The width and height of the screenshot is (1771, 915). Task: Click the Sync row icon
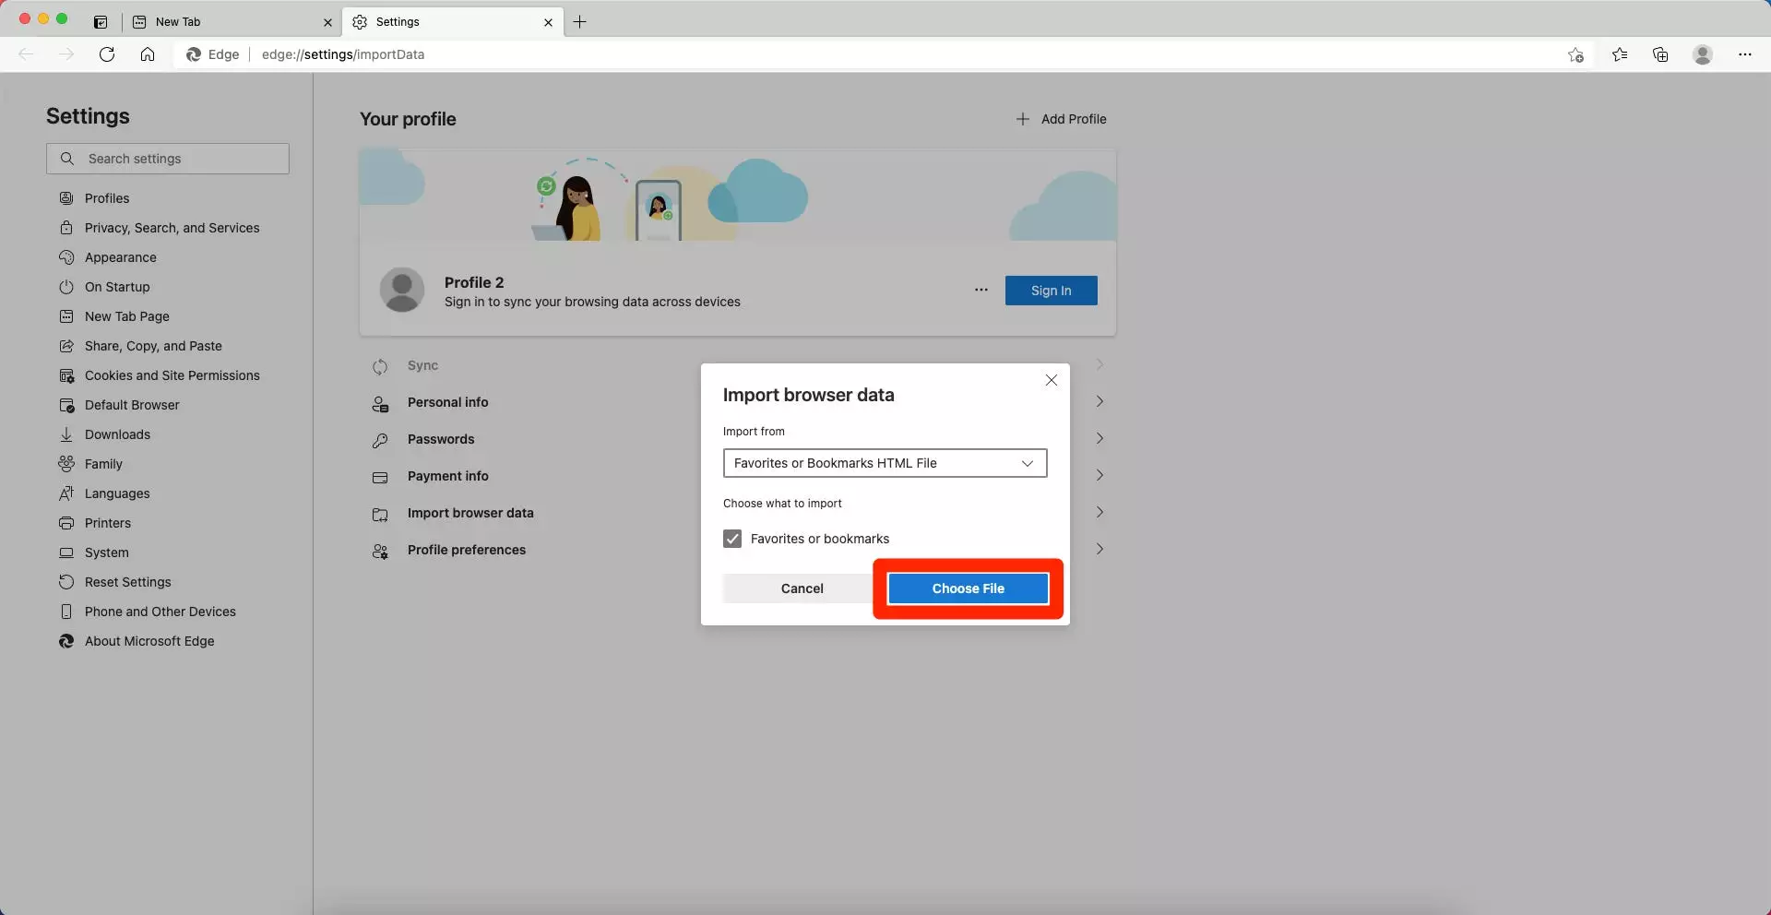click(x=380, y=367)
